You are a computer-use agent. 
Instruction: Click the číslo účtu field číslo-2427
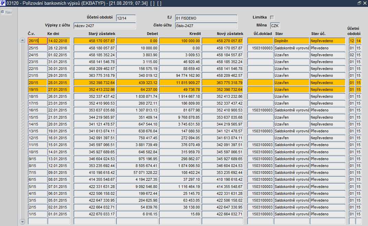coord(206,26)
